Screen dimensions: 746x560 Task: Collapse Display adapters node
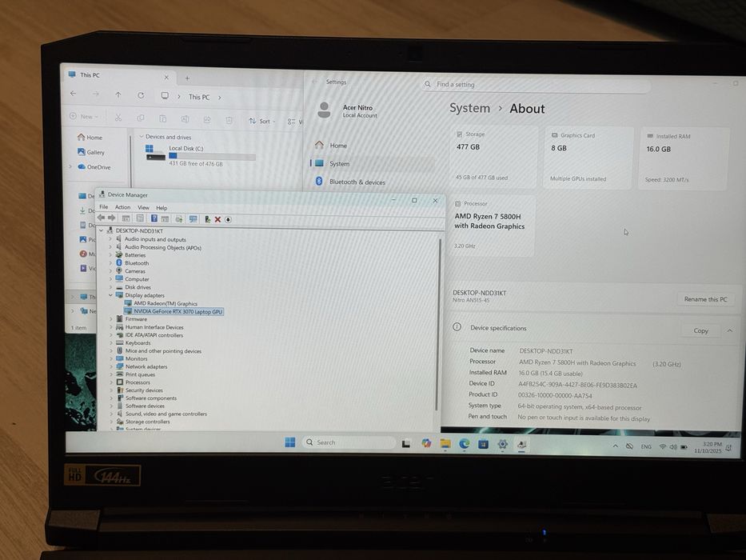tap(111, 295)
